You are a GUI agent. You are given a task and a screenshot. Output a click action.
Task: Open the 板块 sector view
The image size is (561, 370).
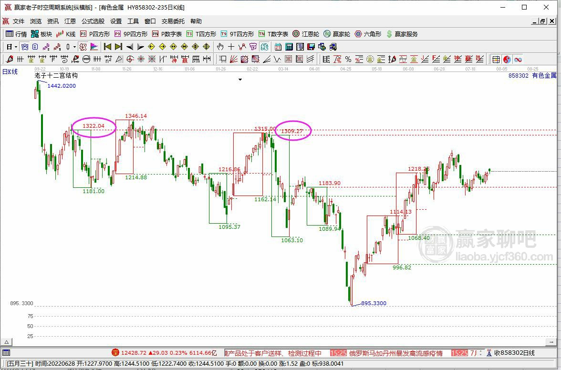tap(42, 34)
